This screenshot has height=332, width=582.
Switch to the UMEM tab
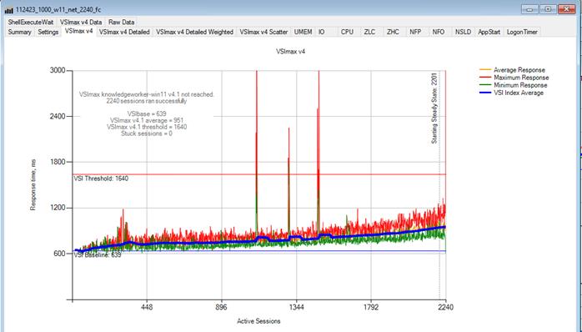(303, 32)
